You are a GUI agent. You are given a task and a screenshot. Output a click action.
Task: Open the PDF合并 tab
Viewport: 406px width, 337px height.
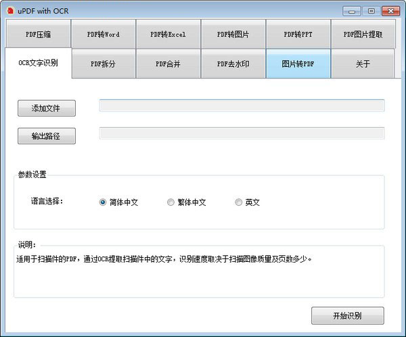168,64
